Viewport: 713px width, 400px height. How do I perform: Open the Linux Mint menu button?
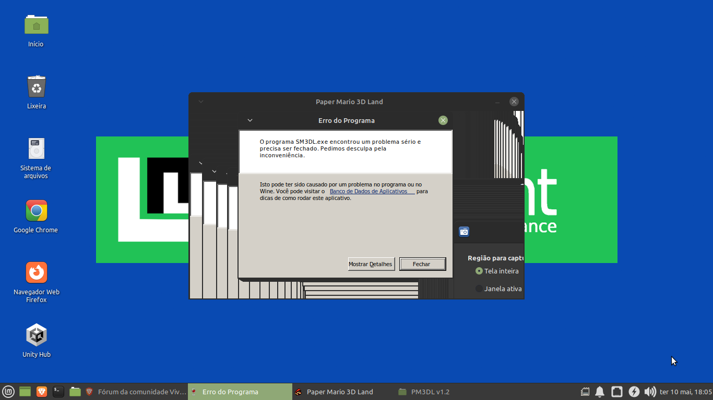click(x=8, y=392)
